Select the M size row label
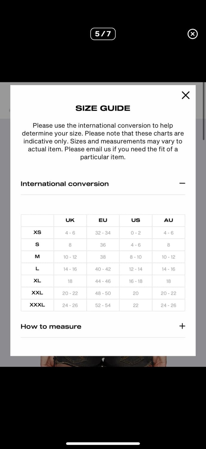Viewport: 206px width, 449px height. tap(37, 257)
